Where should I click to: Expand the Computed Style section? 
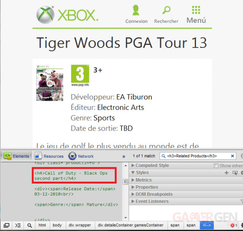[133, 165]
